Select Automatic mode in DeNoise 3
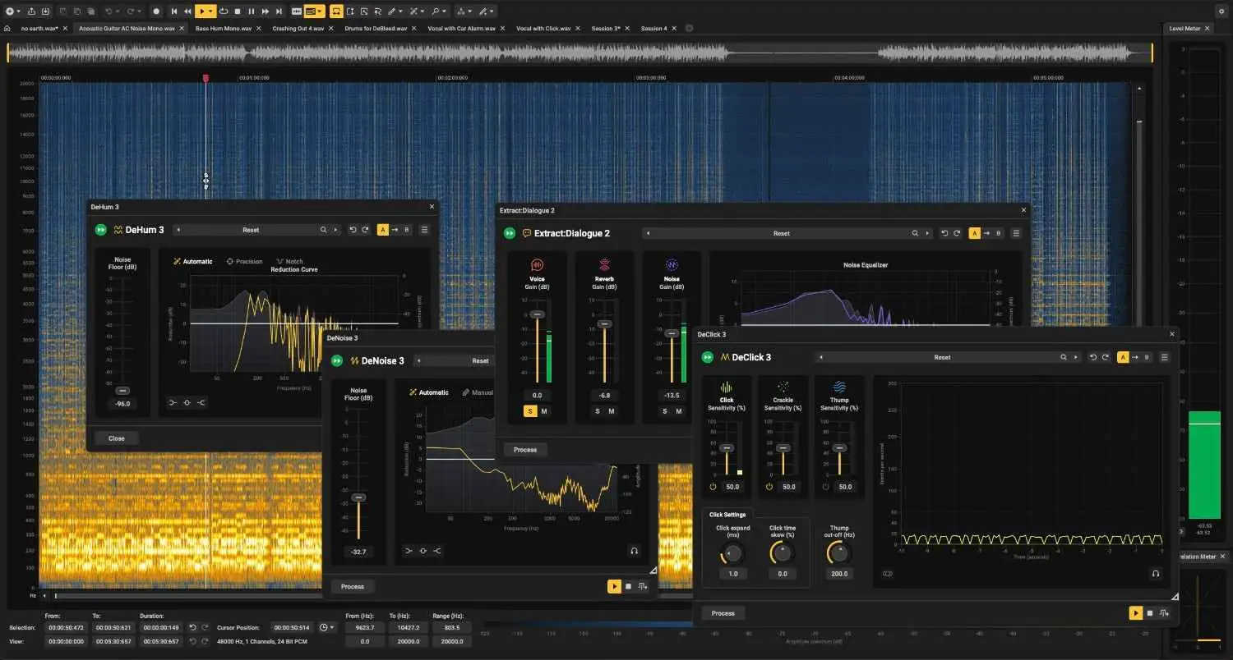The image size is (1233, 660). (x=429, y=392)
